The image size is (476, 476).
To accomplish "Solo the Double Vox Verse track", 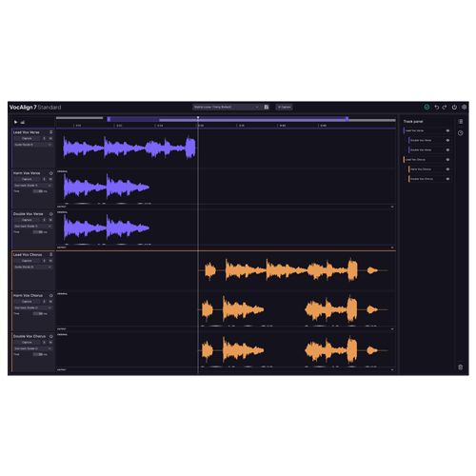I will click(44, 220).
